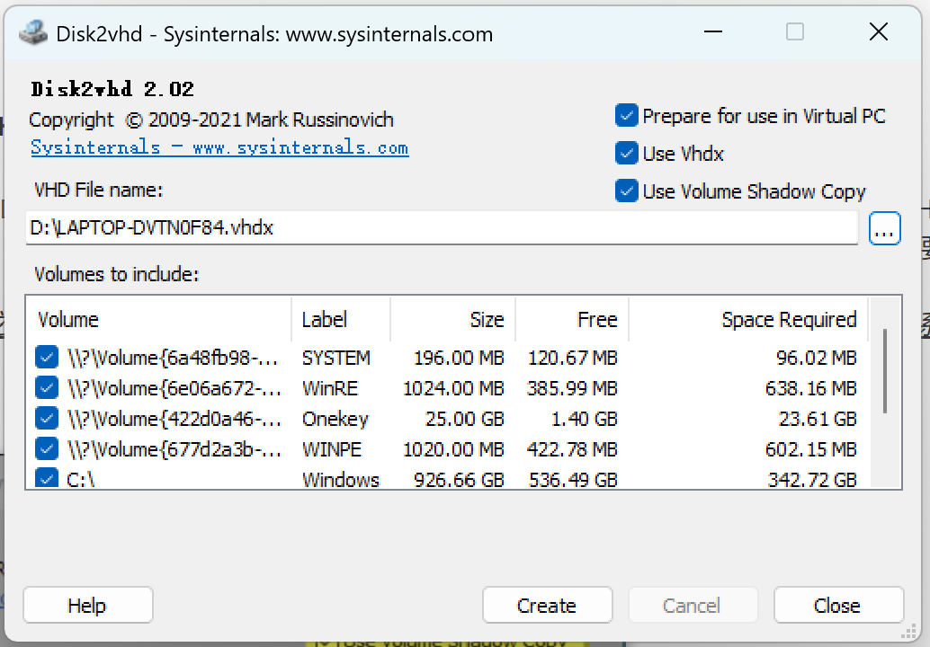
Task: Uncheck Prepare for use in Virtual PC
Action: 626,116
